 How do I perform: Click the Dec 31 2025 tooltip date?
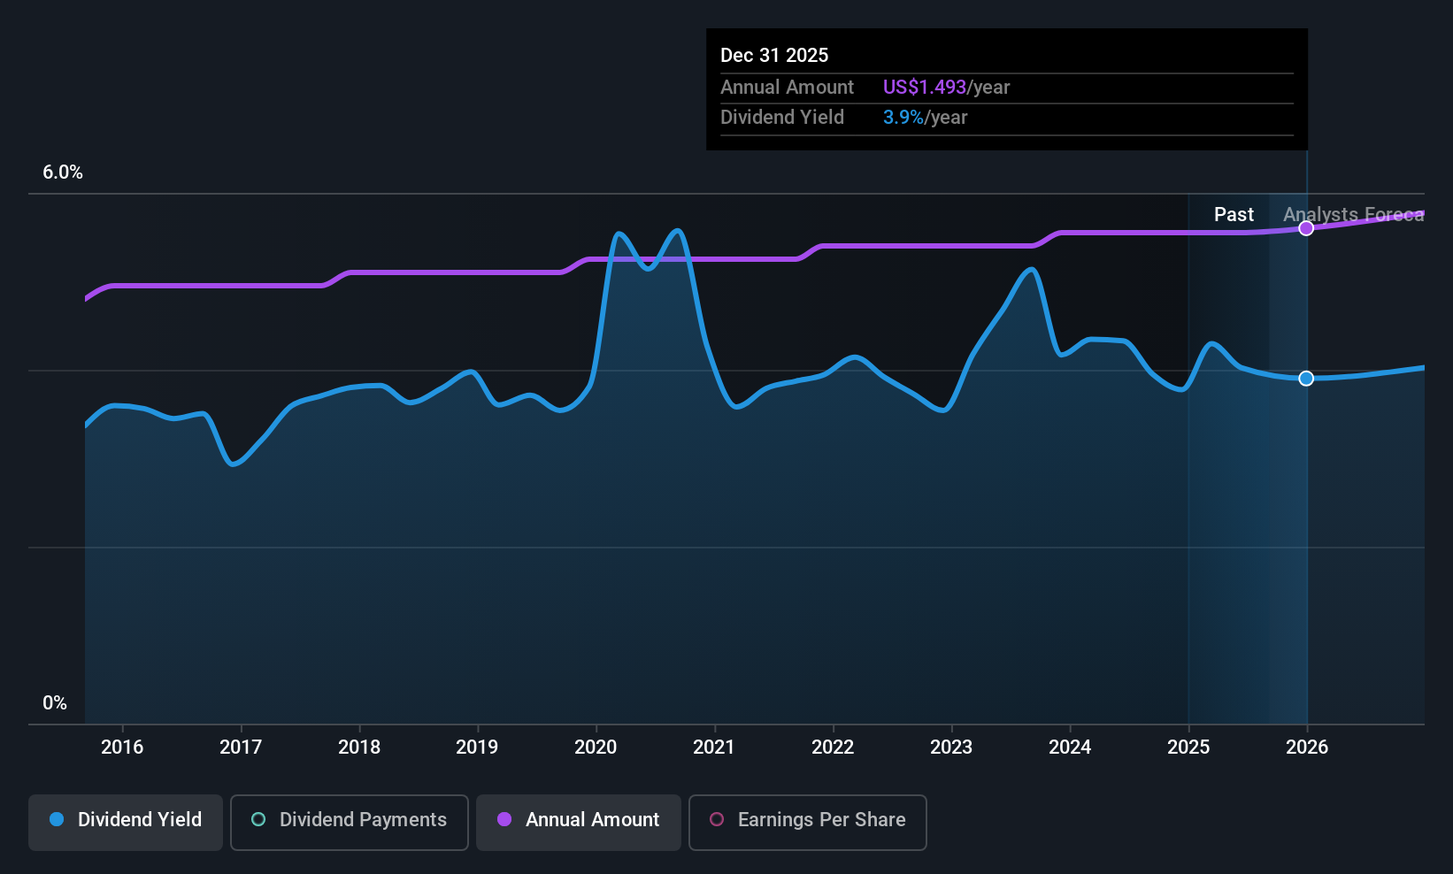click(774, 56)
